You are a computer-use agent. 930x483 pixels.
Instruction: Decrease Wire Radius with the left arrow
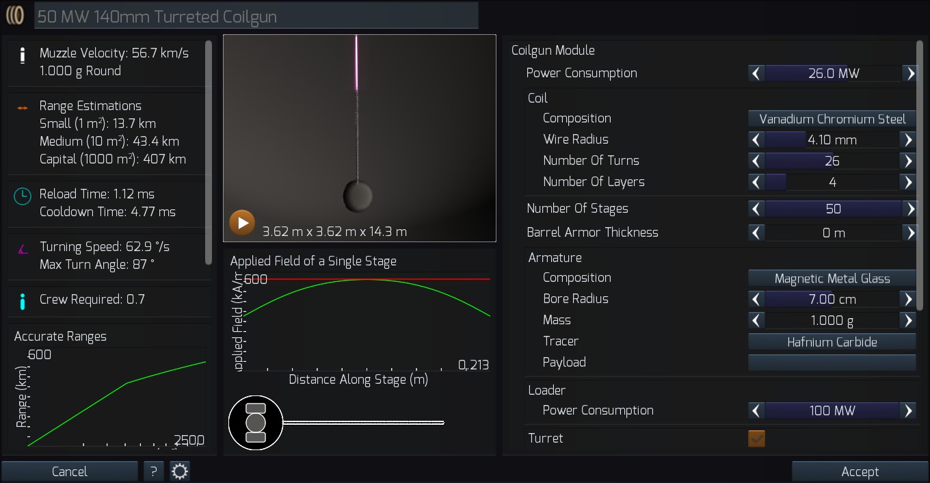tap(756, 140)
